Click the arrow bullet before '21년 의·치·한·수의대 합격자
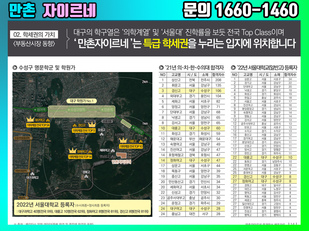The width and height of the screenshot is (309, 231). pyautogui.click(x=161, y=68)
